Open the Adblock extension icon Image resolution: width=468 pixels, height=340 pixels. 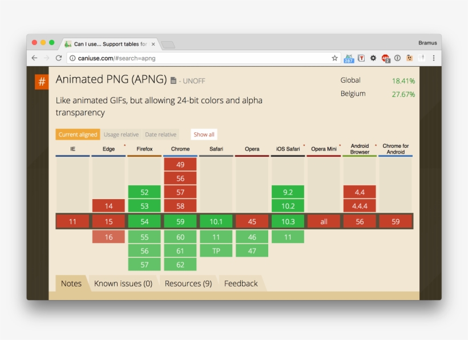(x=386, y=58)
